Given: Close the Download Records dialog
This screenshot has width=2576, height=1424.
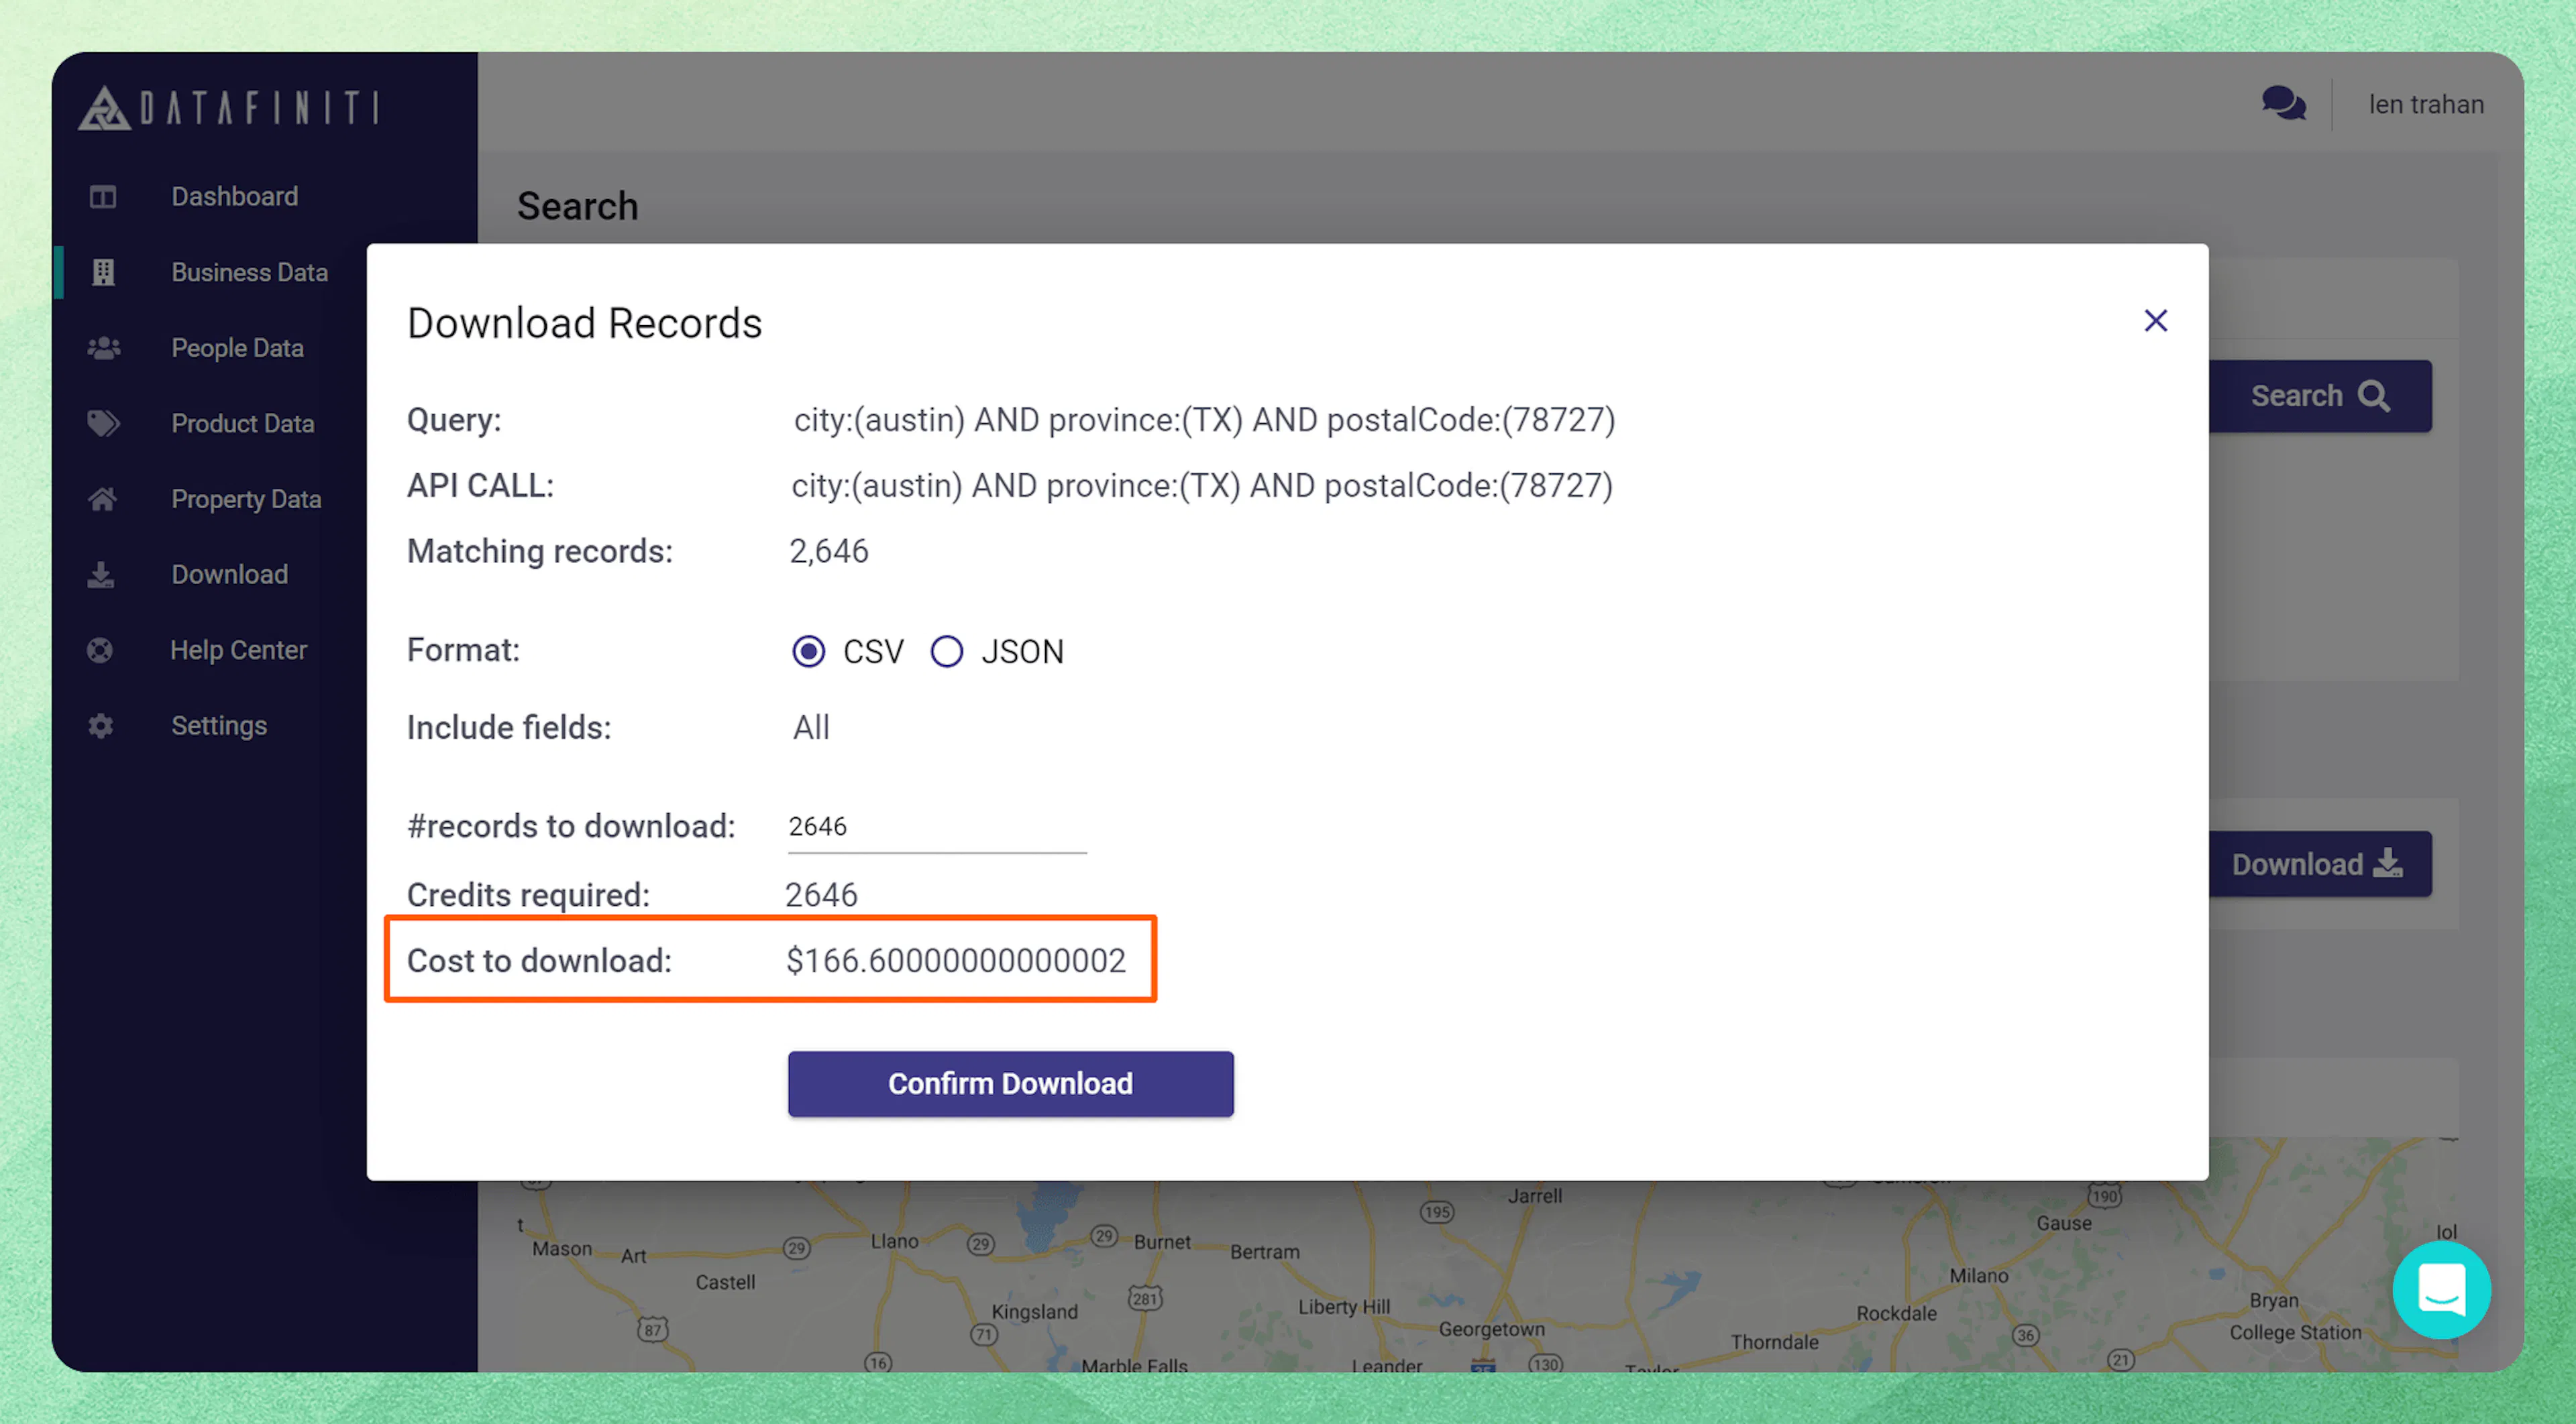Looking at the screenshot, I should 2155,320.
